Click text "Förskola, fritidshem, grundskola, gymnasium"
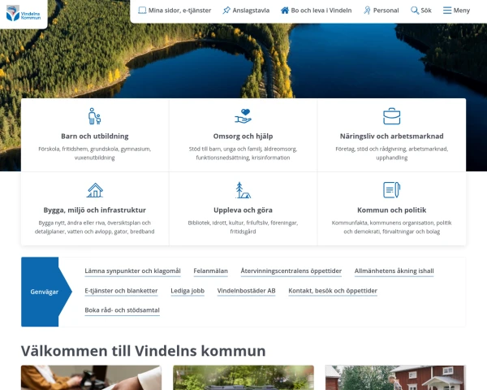Image resolution: width=487 pixels, height=390 pixels. pos(95,149)
